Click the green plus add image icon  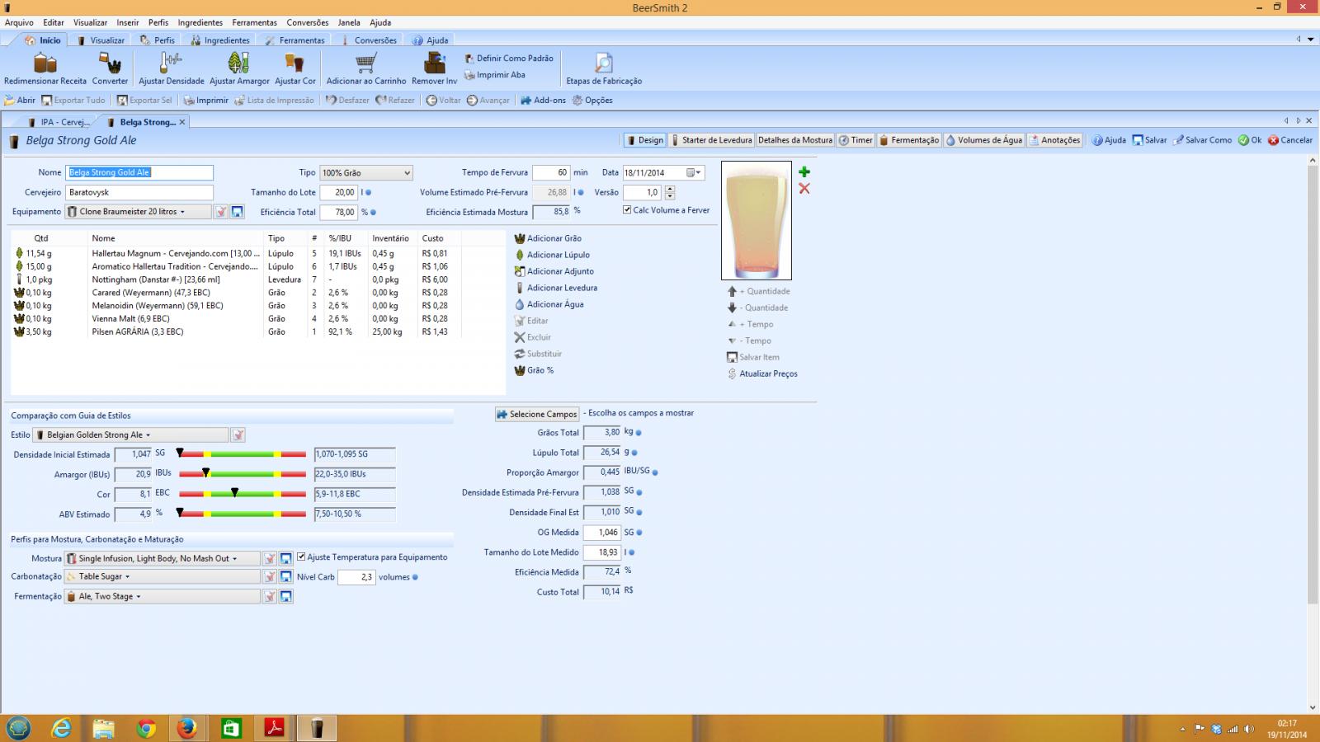point(804,171)
